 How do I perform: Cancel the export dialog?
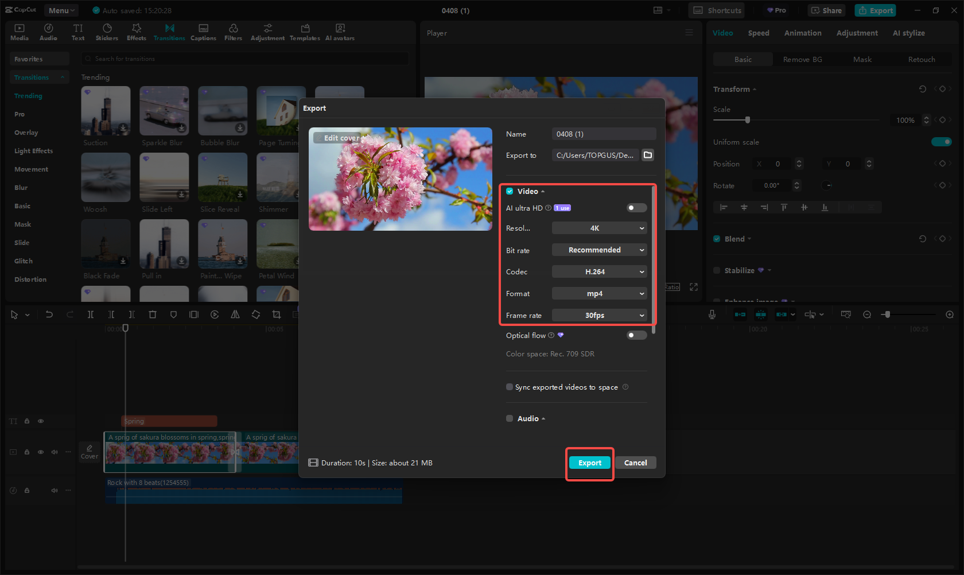point(635,463)
